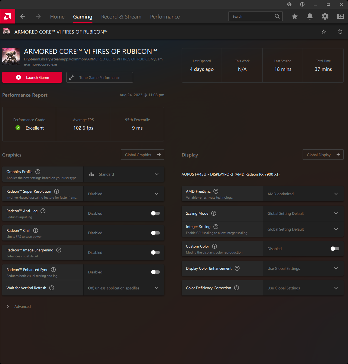
Task: Click the AMD logo icon
Action: pyautogui.click(x=8, y=16)
